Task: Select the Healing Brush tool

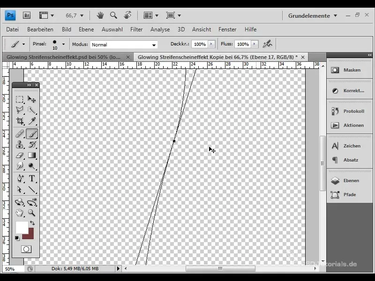Action: click(20, 134)
